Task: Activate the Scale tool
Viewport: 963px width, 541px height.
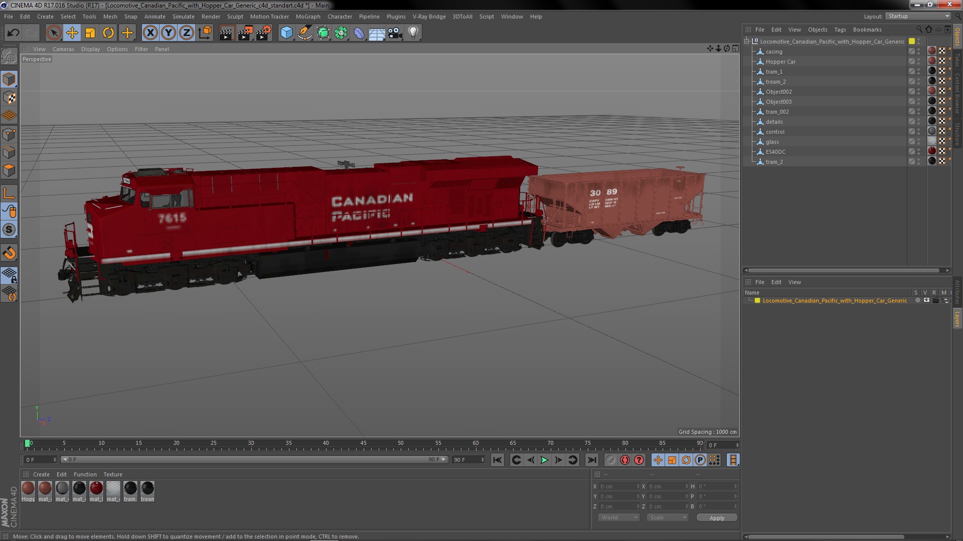Action: pyautogui.click(x=90, y=33)
